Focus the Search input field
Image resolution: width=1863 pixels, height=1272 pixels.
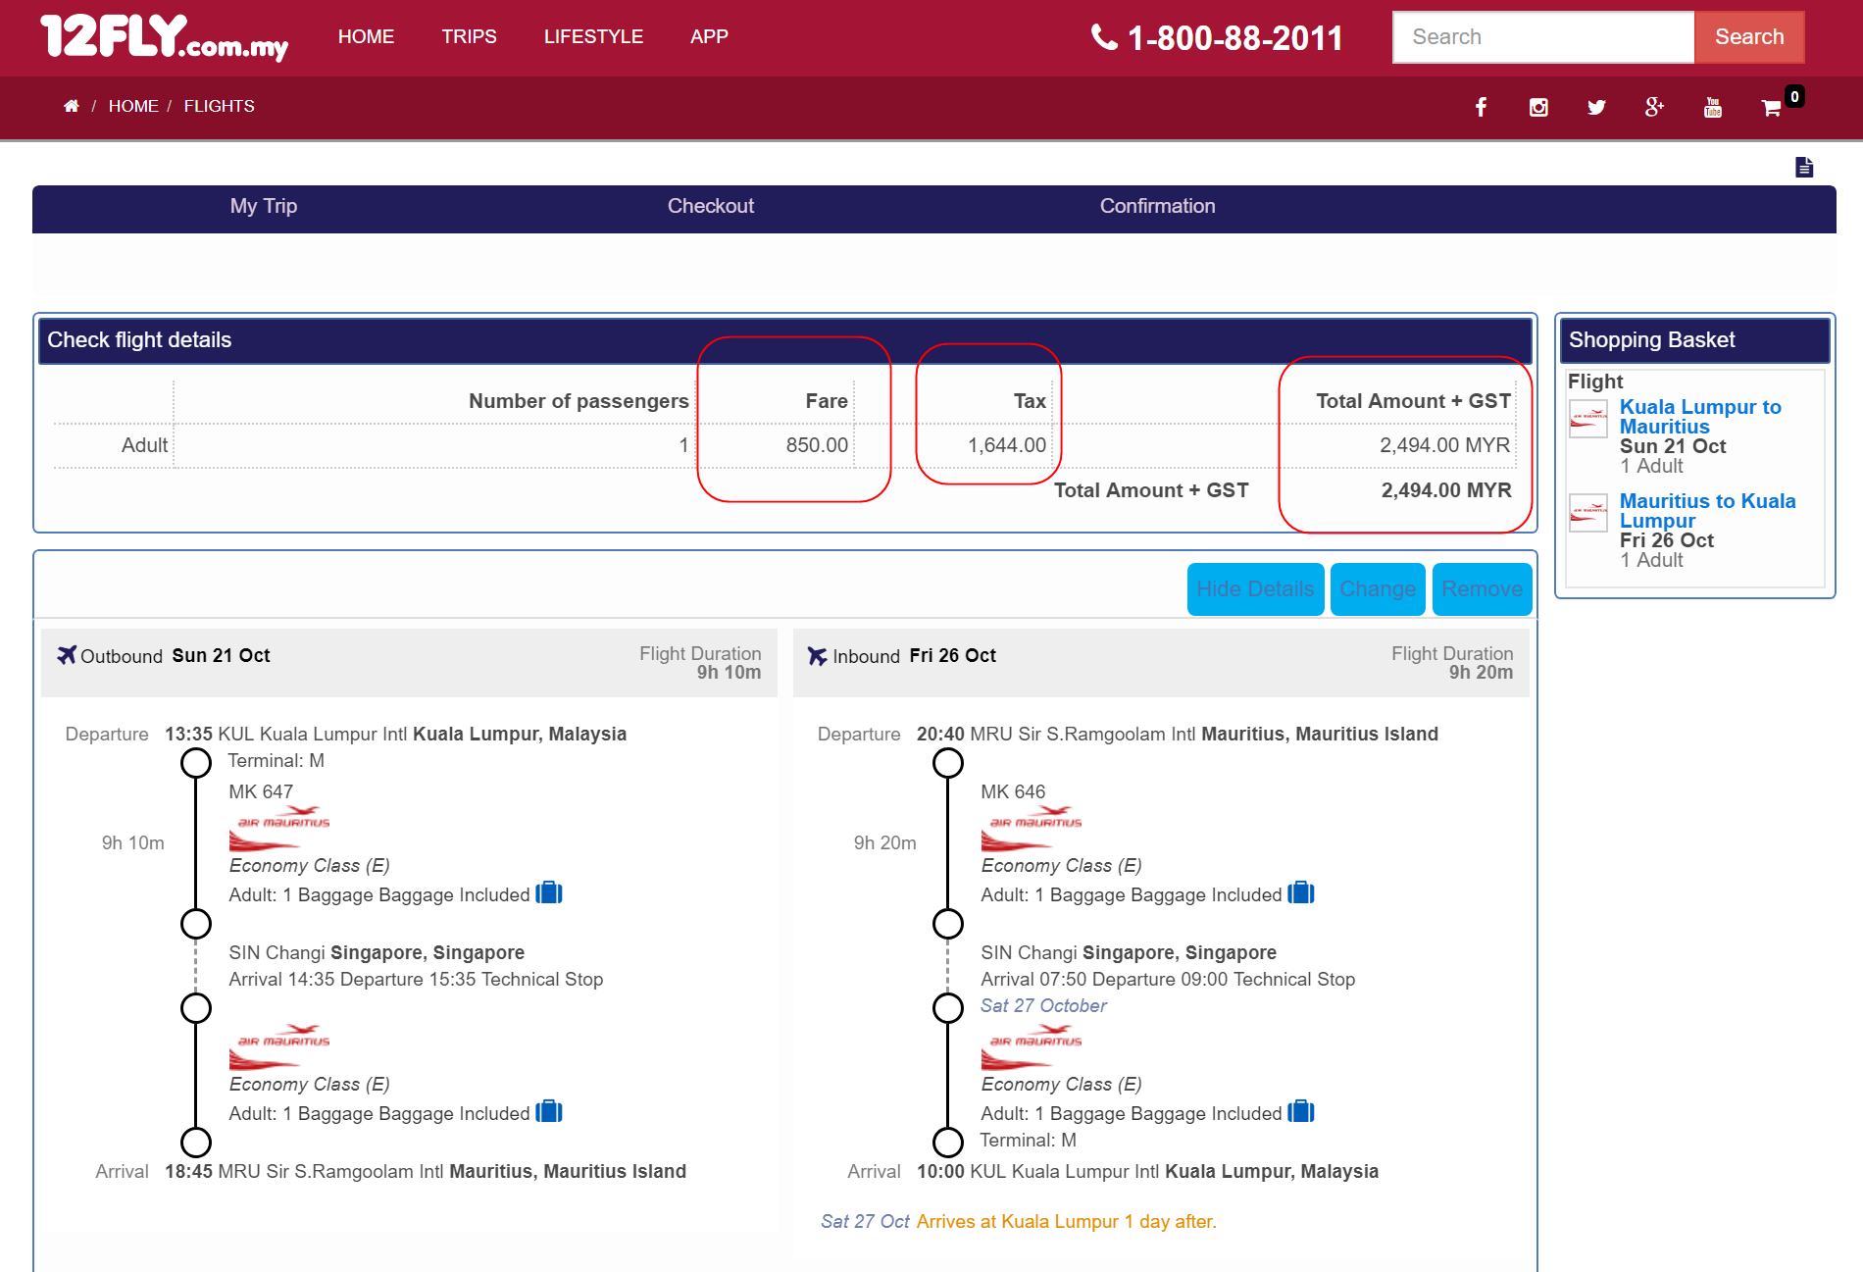[1543, 37]
